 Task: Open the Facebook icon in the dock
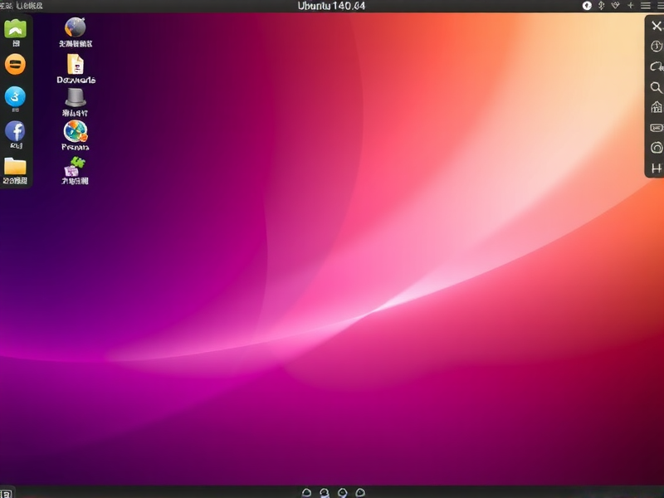tap(15, 131)
